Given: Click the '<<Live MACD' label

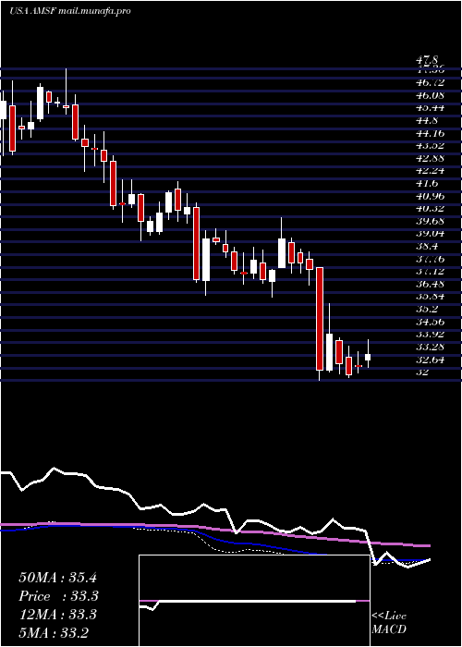Looking at the screenshot, I should 389,623.
